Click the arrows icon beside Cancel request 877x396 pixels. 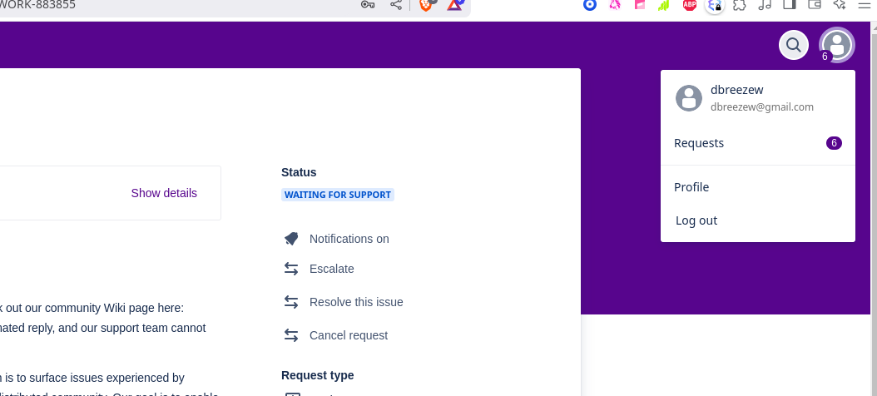(291, 335)
